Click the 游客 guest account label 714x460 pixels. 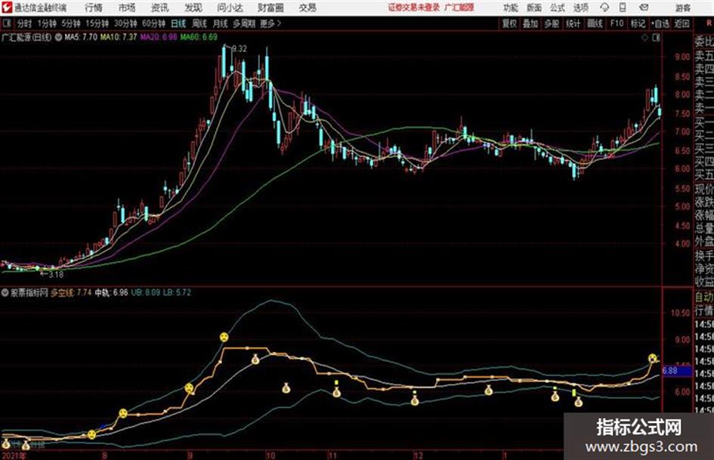[x=682, y=8]
